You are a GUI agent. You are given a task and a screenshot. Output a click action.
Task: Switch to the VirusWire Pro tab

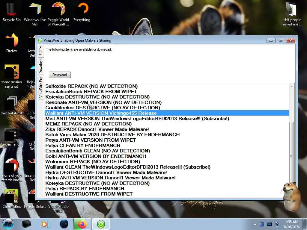[40, 87]
